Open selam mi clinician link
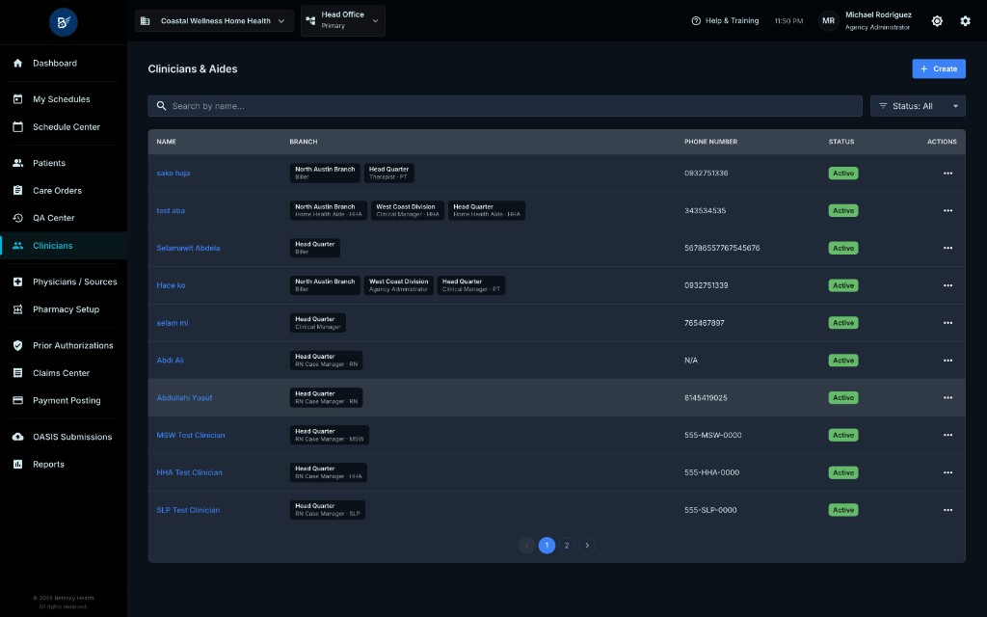Screen dimensions: 987x617 tap(173, 323)
